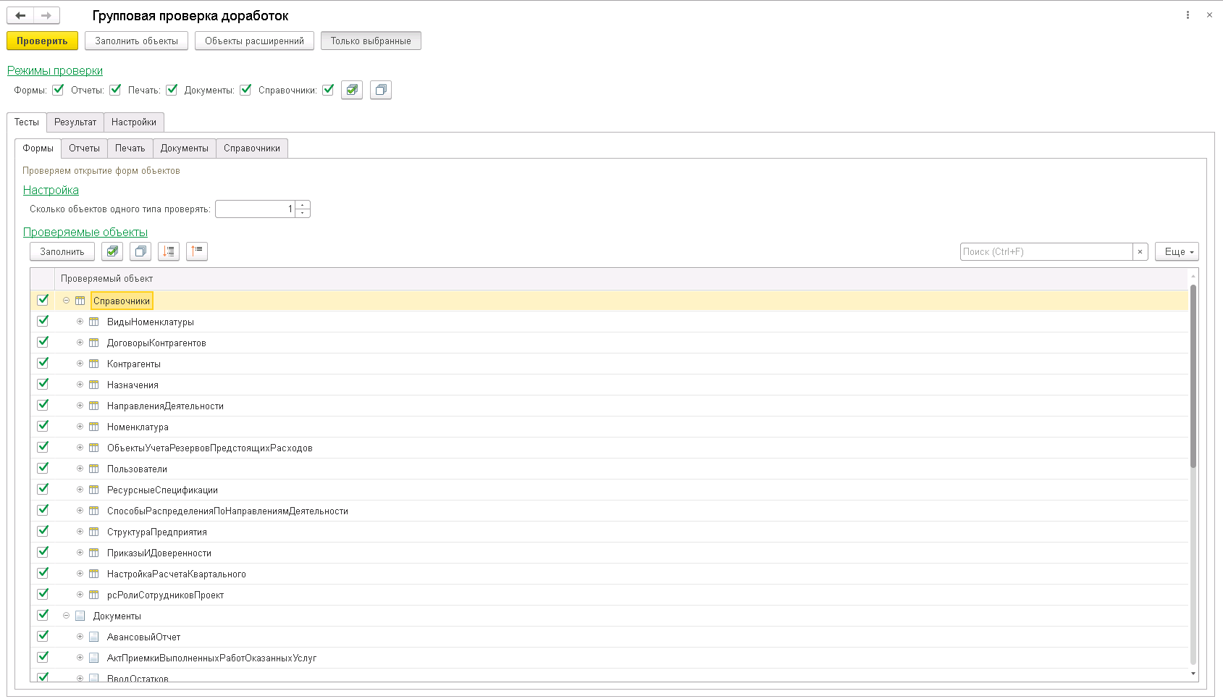Click the forward navigation arrow
Screen dimensions: 1223x699
click(46, 15)
